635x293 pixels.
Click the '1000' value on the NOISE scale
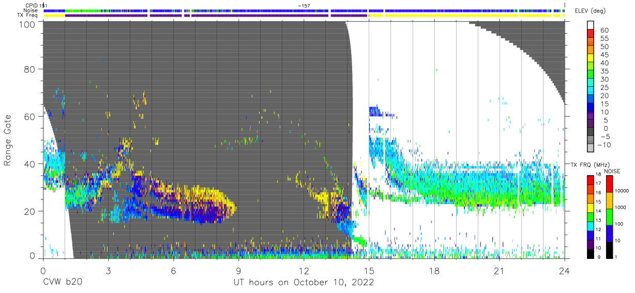(621, 207)
